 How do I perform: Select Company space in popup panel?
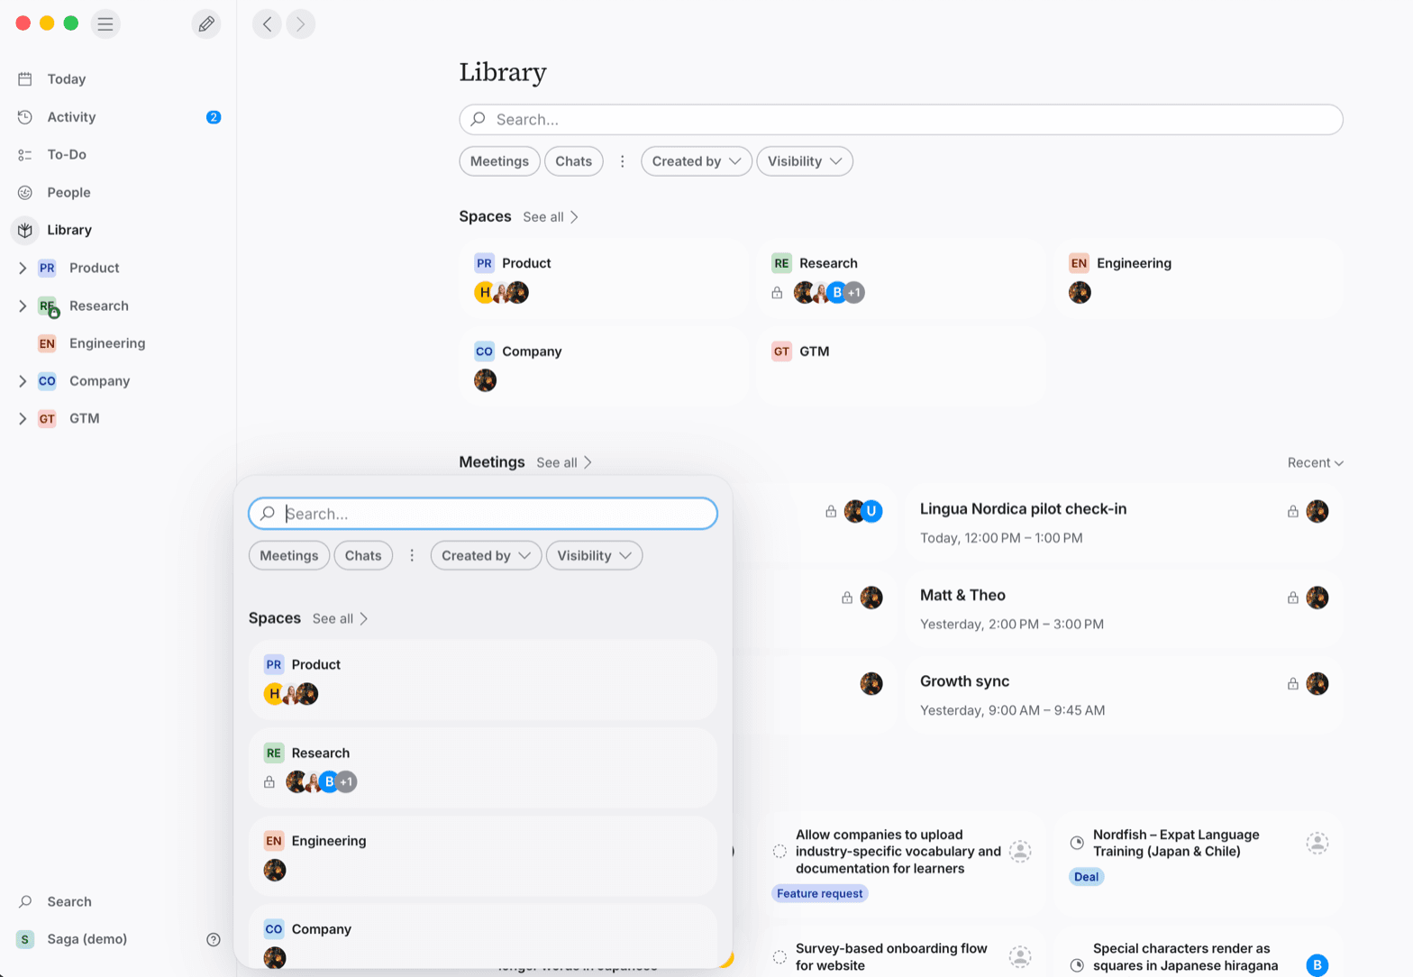(483, 937)
